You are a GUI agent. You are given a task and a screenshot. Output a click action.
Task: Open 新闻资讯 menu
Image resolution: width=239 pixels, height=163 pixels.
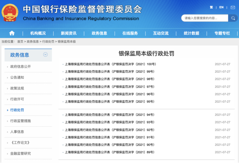click(x=68, y=33)
